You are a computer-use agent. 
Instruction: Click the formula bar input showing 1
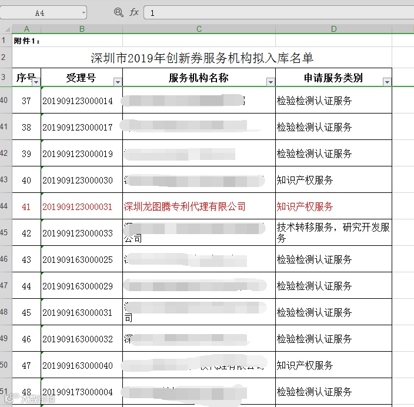tap(279, 12)
